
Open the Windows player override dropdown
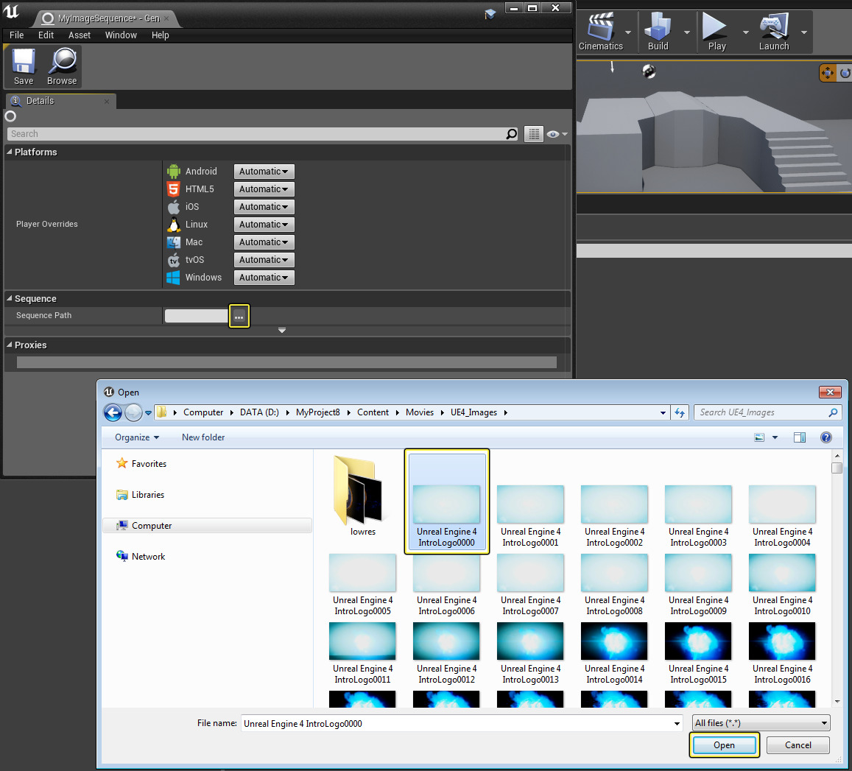pyautogui.click(x=264, y=278)
